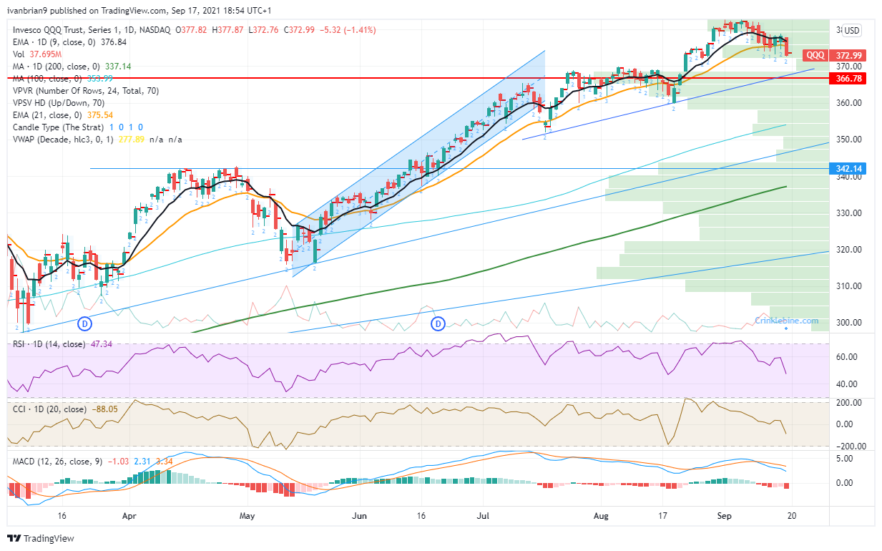882x551 pixels.
Task: Select the blue 342.14 price level label
Action: (848, 169)
